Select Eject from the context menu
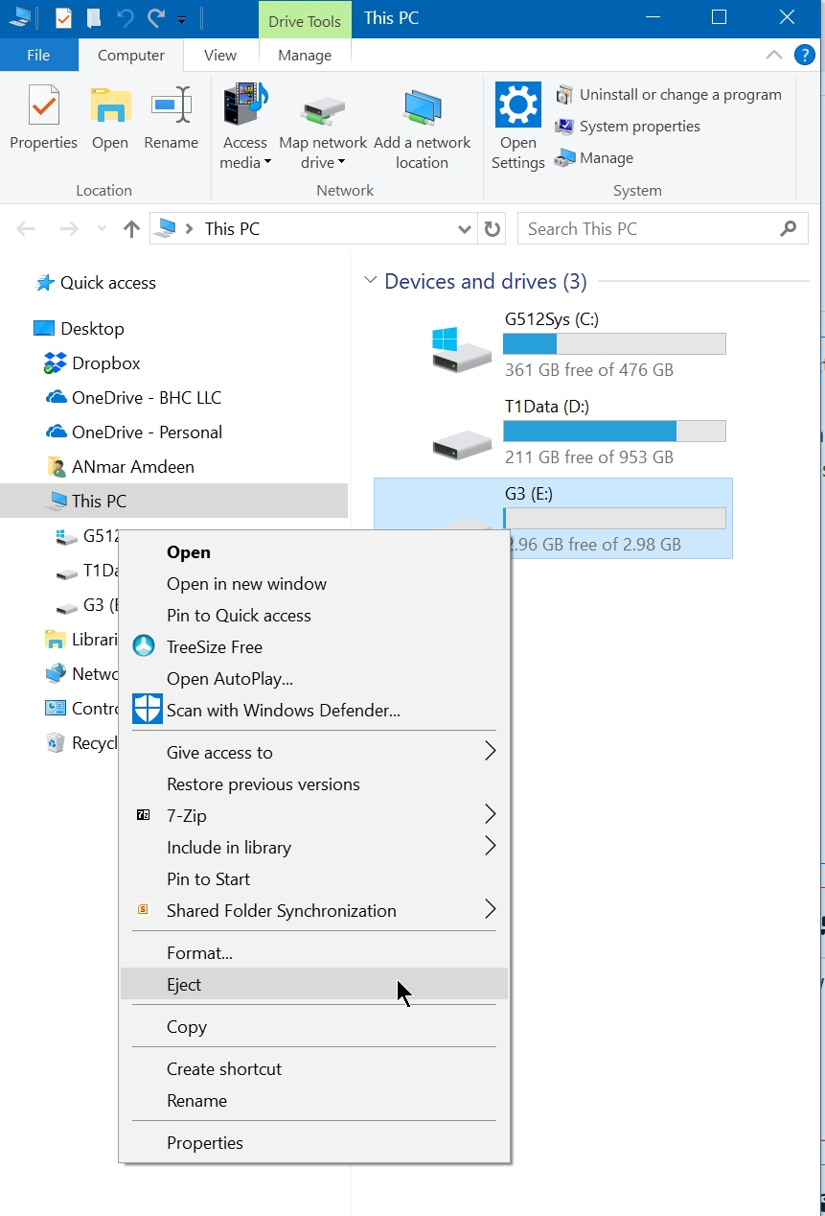The width and height of the screenshot is (825, 1216). tap(184, 985)
